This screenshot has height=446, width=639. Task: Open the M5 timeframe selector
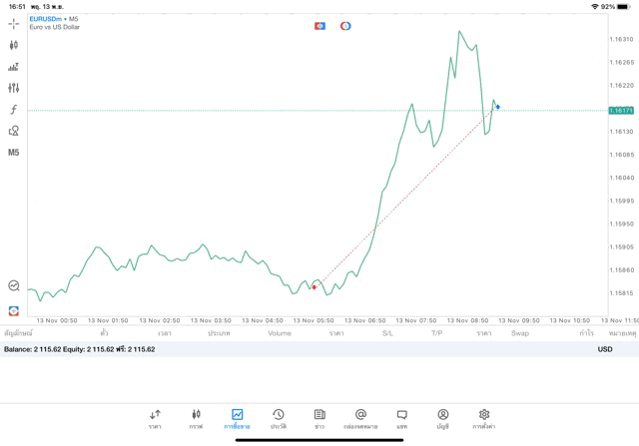click(x=13, y=153)
